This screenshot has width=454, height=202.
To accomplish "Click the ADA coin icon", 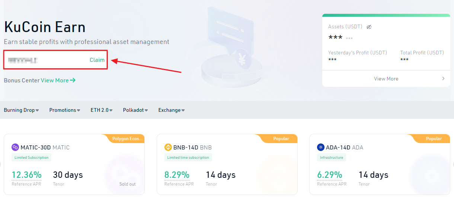I will pyautogui.click(x=321, y=147).
